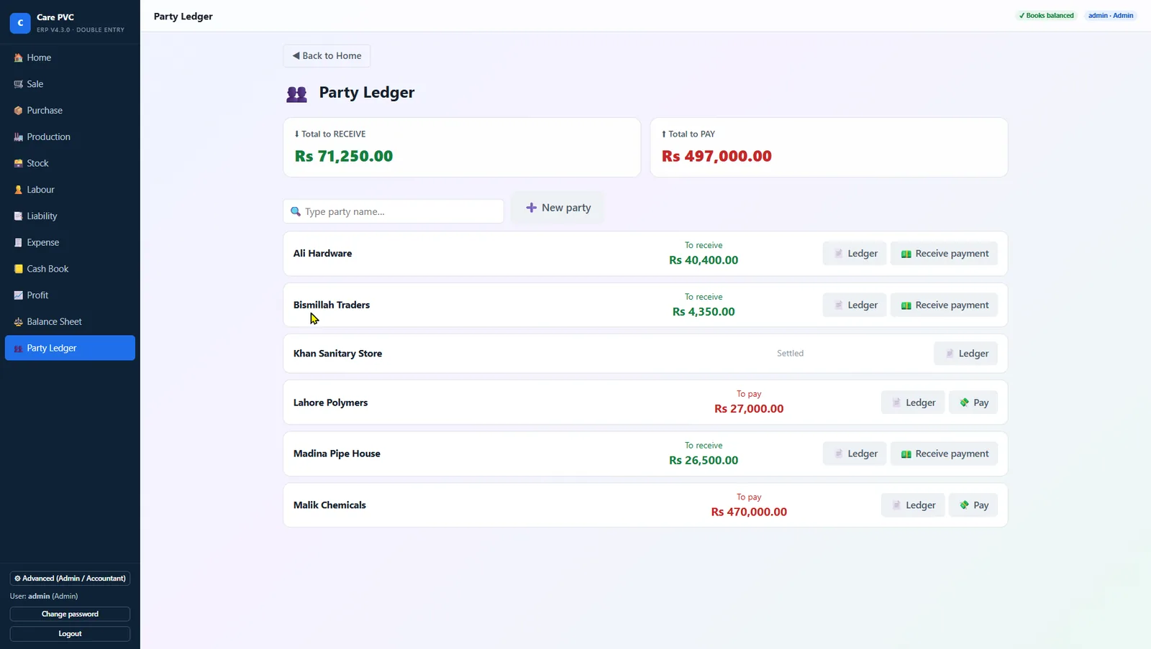Receive payment from Madina Pipe House

(944, 454)
